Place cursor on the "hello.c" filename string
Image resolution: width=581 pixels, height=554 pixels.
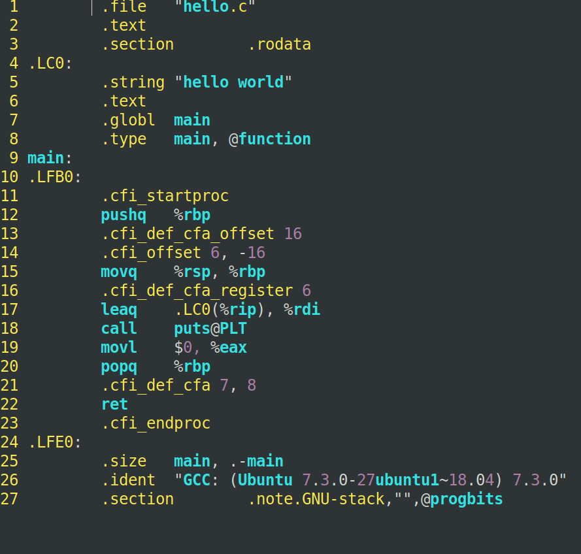[215, 7]
